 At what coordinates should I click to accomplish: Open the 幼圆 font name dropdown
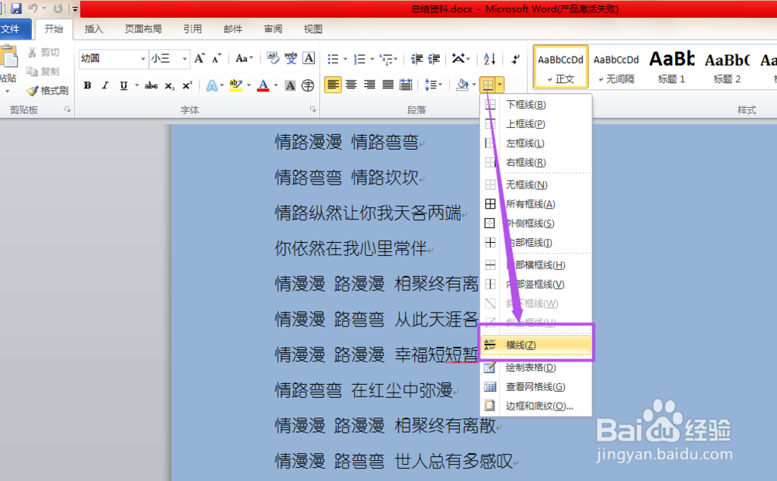tap(144, 58)
